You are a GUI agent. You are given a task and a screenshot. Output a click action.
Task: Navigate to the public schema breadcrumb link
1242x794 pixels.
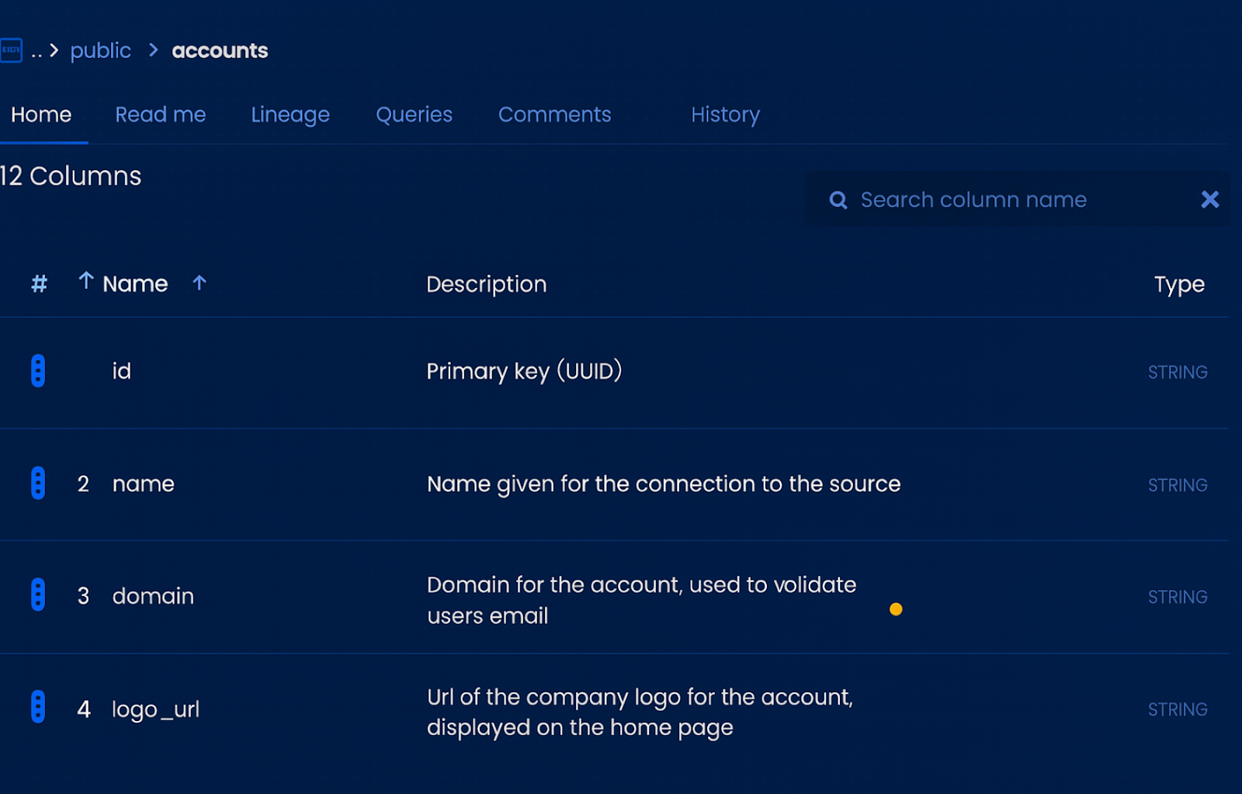(x=101, y=50)
